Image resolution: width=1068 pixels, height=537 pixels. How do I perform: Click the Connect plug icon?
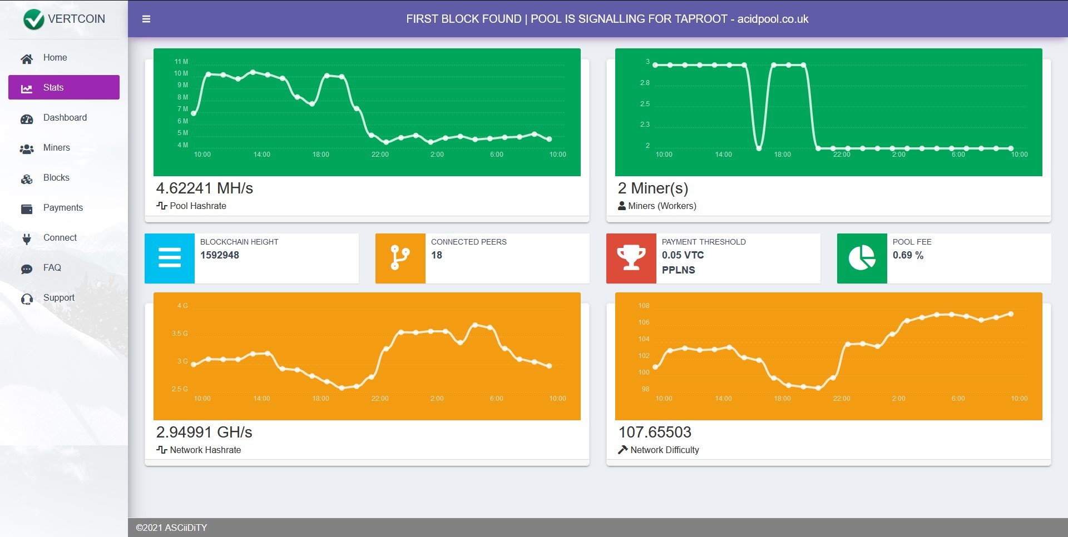[27, 238]
